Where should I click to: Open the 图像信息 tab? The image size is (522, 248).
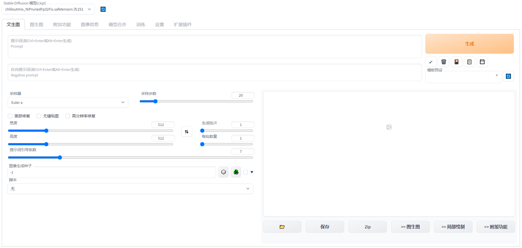pyautogui.click(x=90, y=25)
